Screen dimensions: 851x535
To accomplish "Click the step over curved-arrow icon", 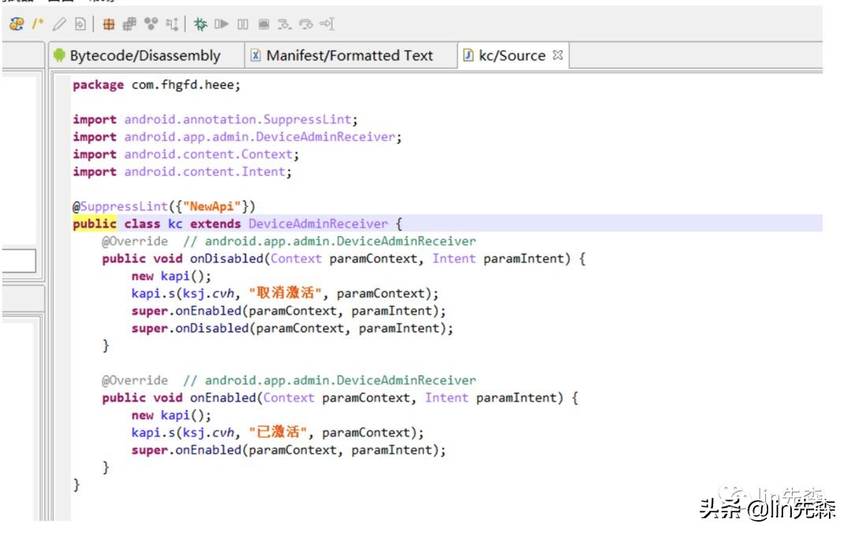I will pyautogui.click(x=306, y=24).
